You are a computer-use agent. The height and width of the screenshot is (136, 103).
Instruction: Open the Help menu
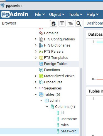coord(92,14)
